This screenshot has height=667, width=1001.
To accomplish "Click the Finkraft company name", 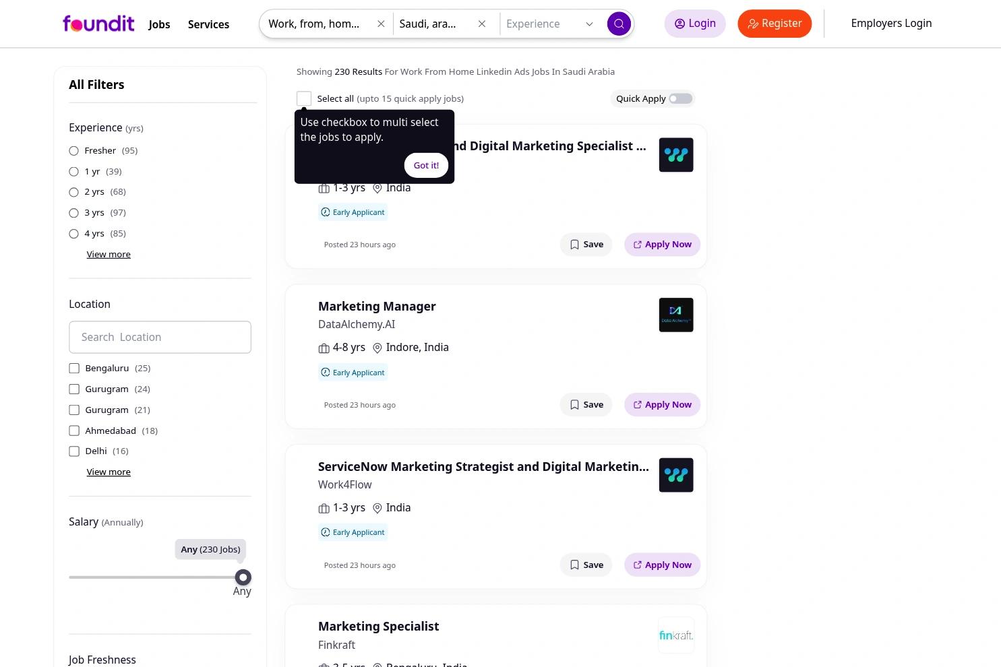I will pyautogui.click(x=336, y=645).
